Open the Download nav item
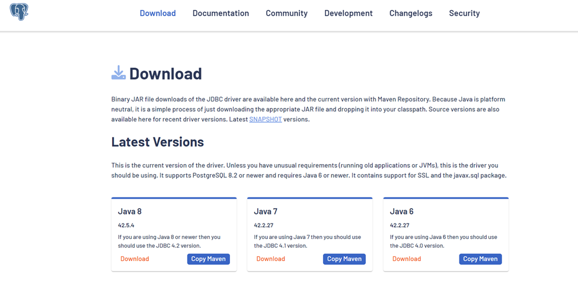Viewport: 578px width, 281px height. pyautogui.click(x=158, y=13)
